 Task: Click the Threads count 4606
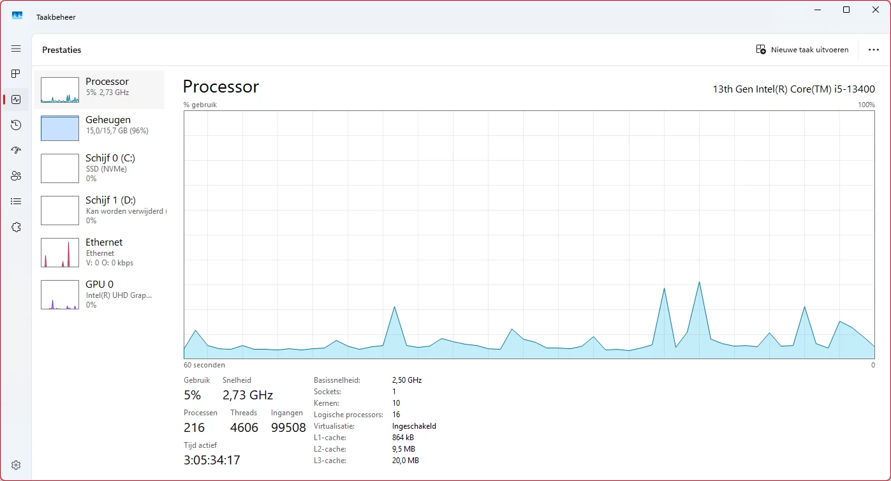click(x=244, y=427)
